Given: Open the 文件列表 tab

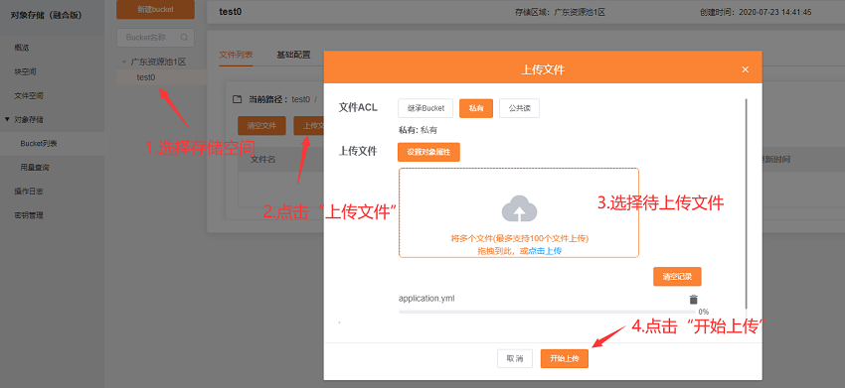Looking at the screenshot, I should point(236,55).
